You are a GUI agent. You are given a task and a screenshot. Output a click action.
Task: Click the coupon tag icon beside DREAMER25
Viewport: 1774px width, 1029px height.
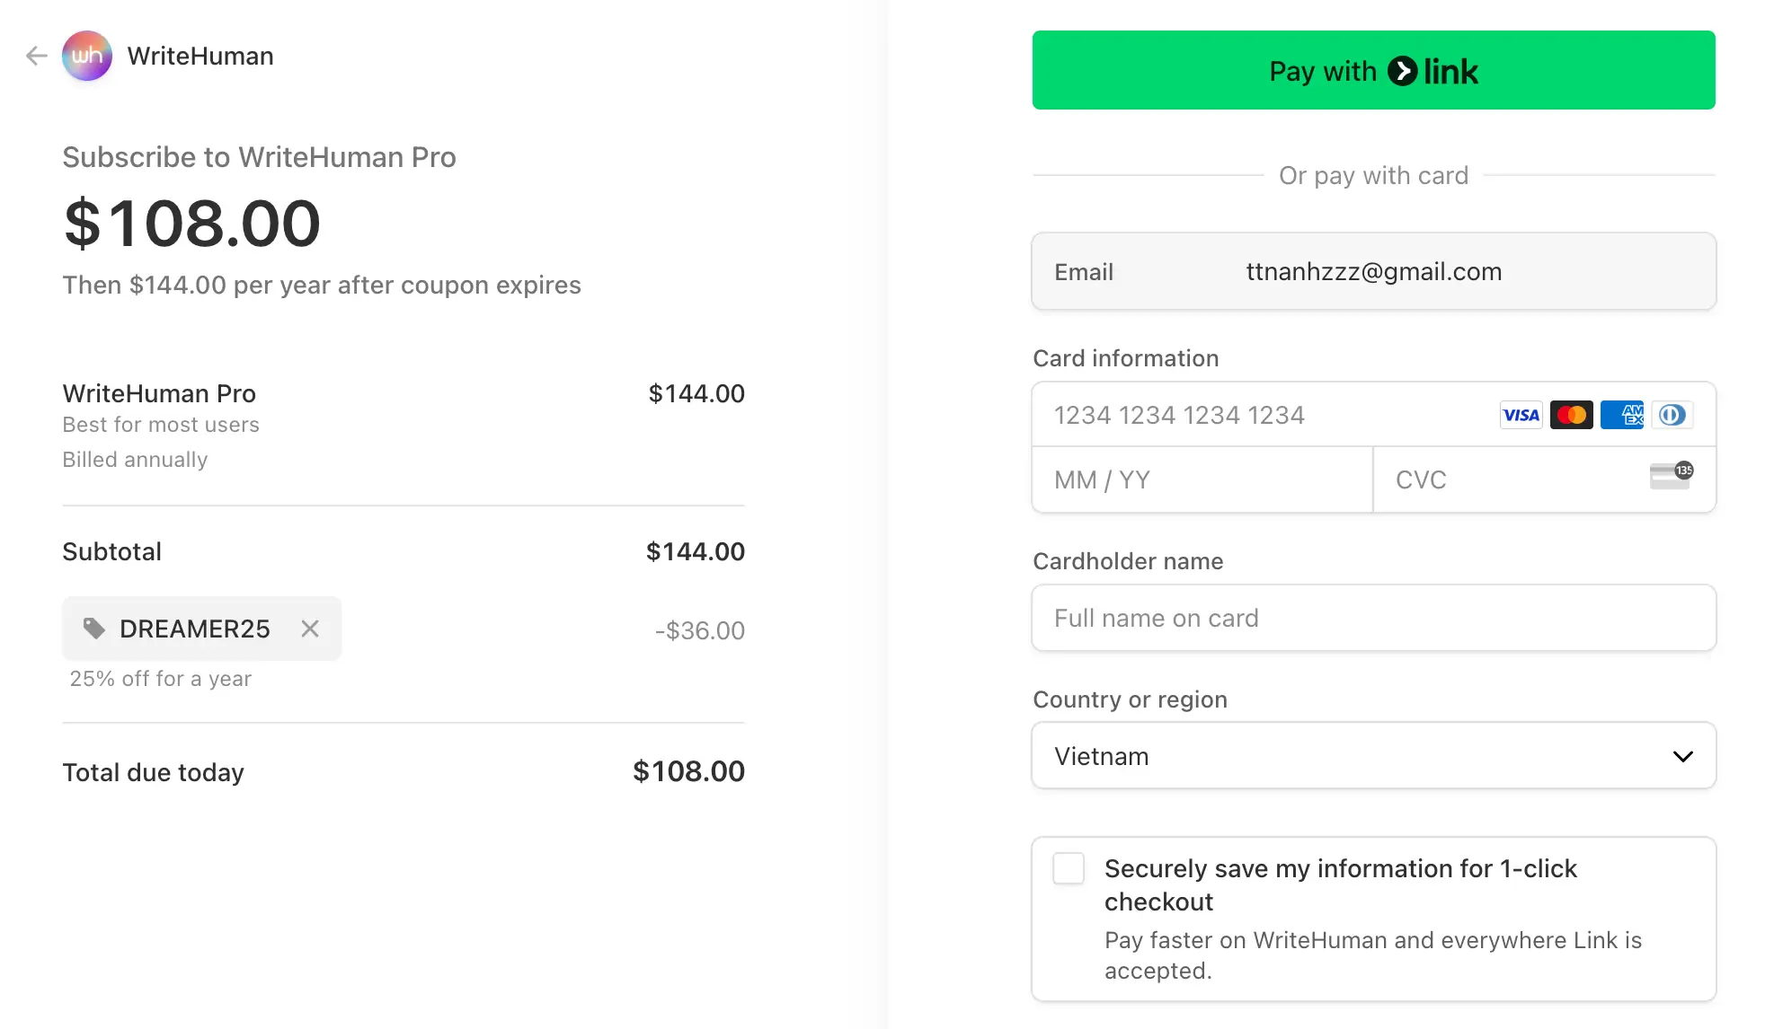point(93,629)
